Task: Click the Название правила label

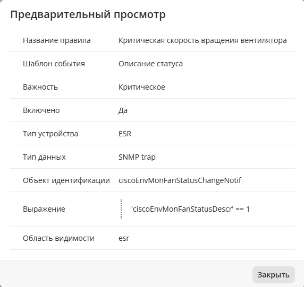Action: click(57, 40)
